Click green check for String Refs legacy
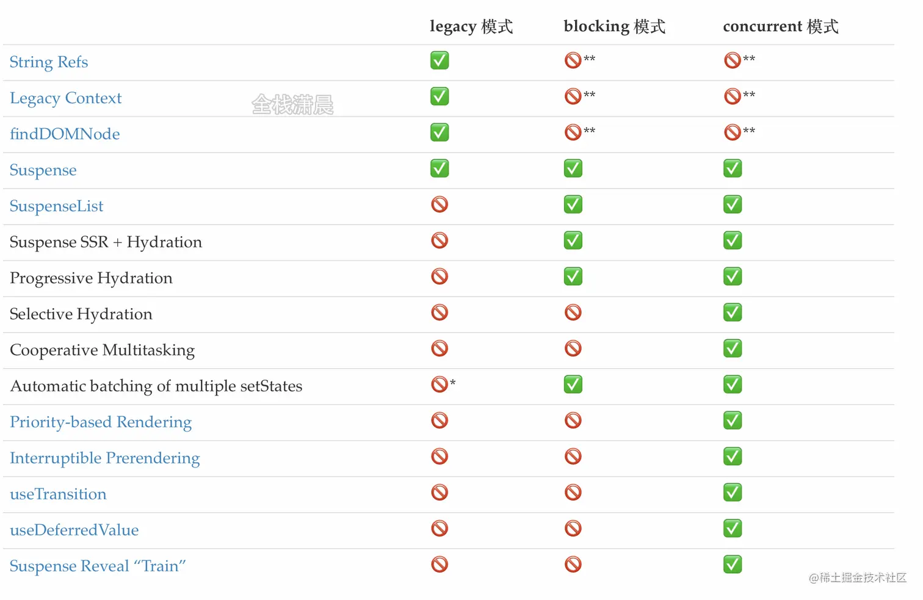The width and height of the screenshot is (923, 600). tap(440, 60)
